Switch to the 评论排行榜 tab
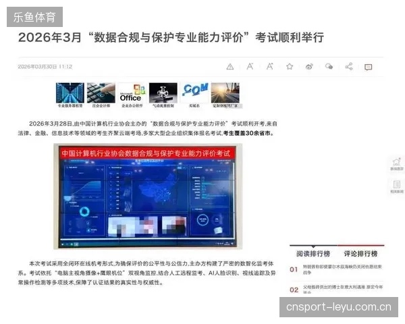Screen dimensions: 405x324 (360, 254)
